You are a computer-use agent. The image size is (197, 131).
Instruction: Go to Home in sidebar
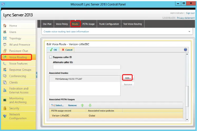click(x=18, y=26)
